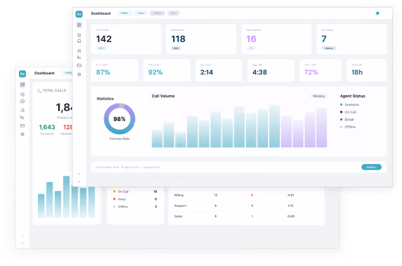Click the 2:14 time value
This screenshot has width=402, height=266.
tap(207, 72)
